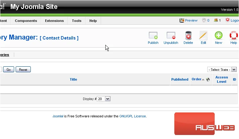Save order using the floppy disk icon
Screen dimensions: 239x139
pyautogui.click(x=208, y=79)
